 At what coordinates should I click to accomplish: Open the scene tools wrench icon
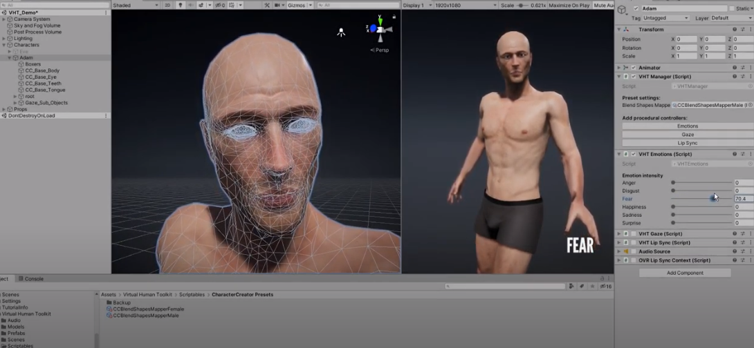[267, 5]
